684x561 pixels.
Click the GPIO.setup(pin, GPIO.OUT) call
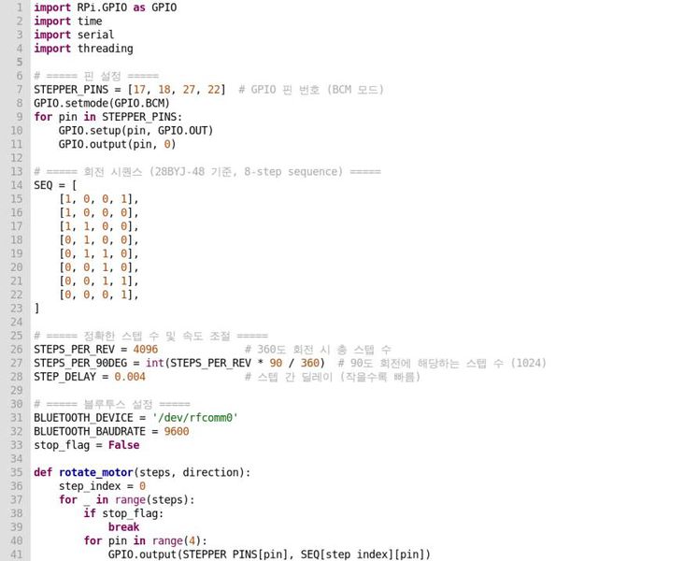coord(135,130)
